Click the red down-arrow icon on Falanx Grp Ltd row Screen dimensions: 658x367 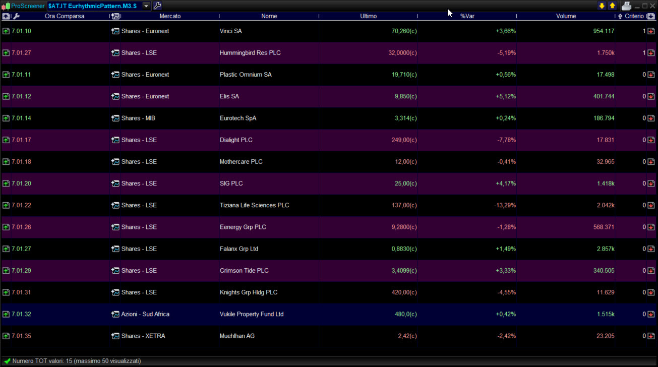[x=651, y=249]
